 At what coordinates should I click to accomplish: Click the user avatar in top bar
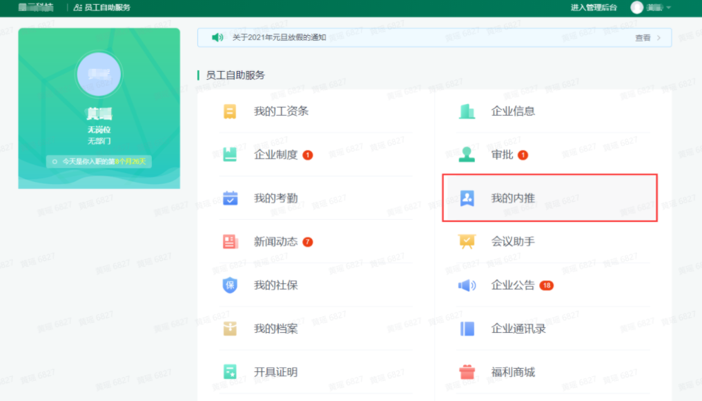[636, 7]
